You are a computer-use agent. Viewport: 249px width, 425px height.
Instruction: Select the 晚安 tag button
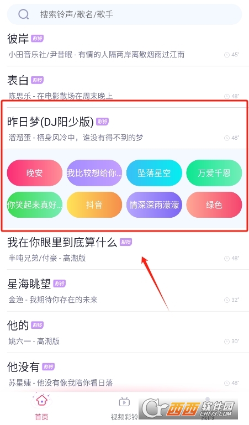point(35,173)
